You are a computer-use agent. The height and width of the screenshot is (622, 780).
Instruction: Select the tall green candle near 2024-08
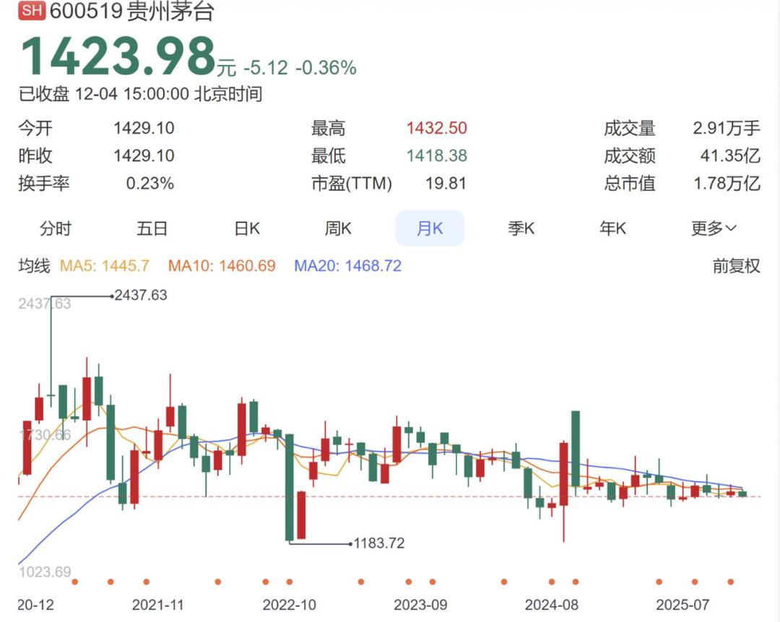point(576,448)
